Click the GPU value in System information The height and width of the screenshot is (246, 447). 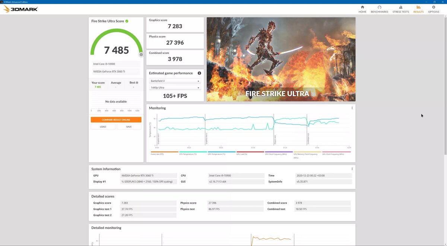tap(149, 175)
